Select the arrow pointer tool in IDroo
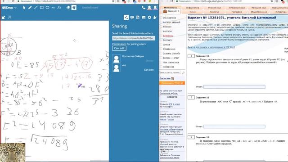 (24, 8)
